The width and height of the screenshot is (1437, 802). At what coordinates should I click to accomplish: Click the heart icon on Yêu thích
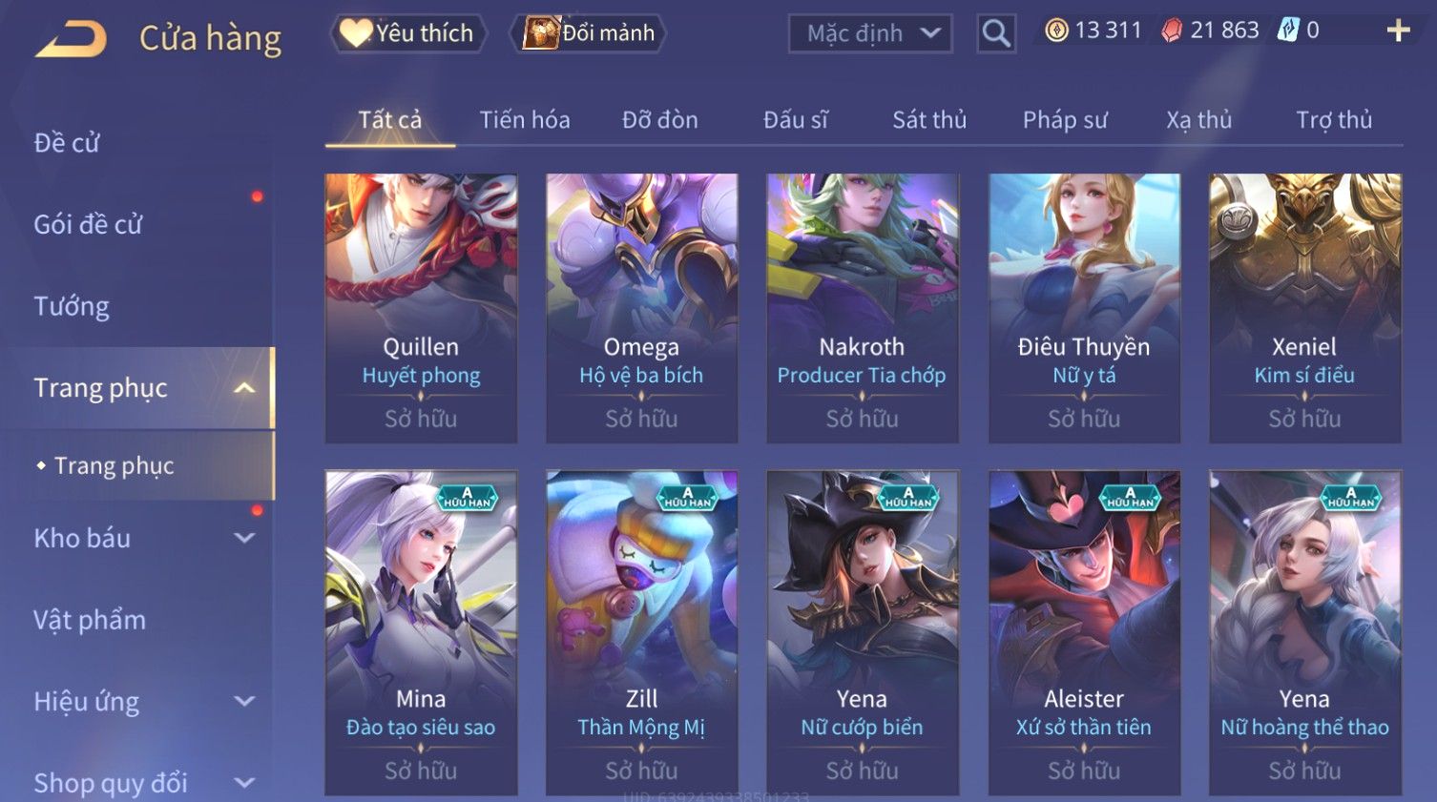click(355, 33)
